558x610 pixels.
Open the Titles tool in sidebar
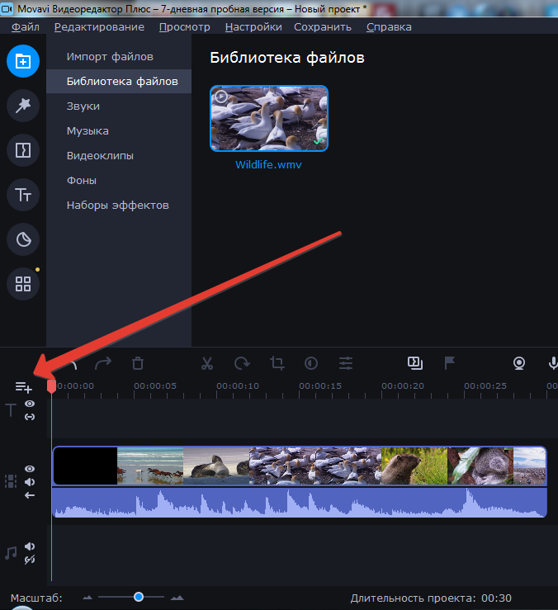click(x=23, y=196)
